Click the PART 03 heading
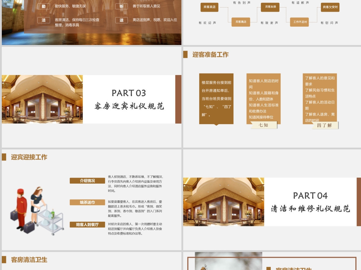The width and height of the screenshot is (361, 270). point(129,93)
